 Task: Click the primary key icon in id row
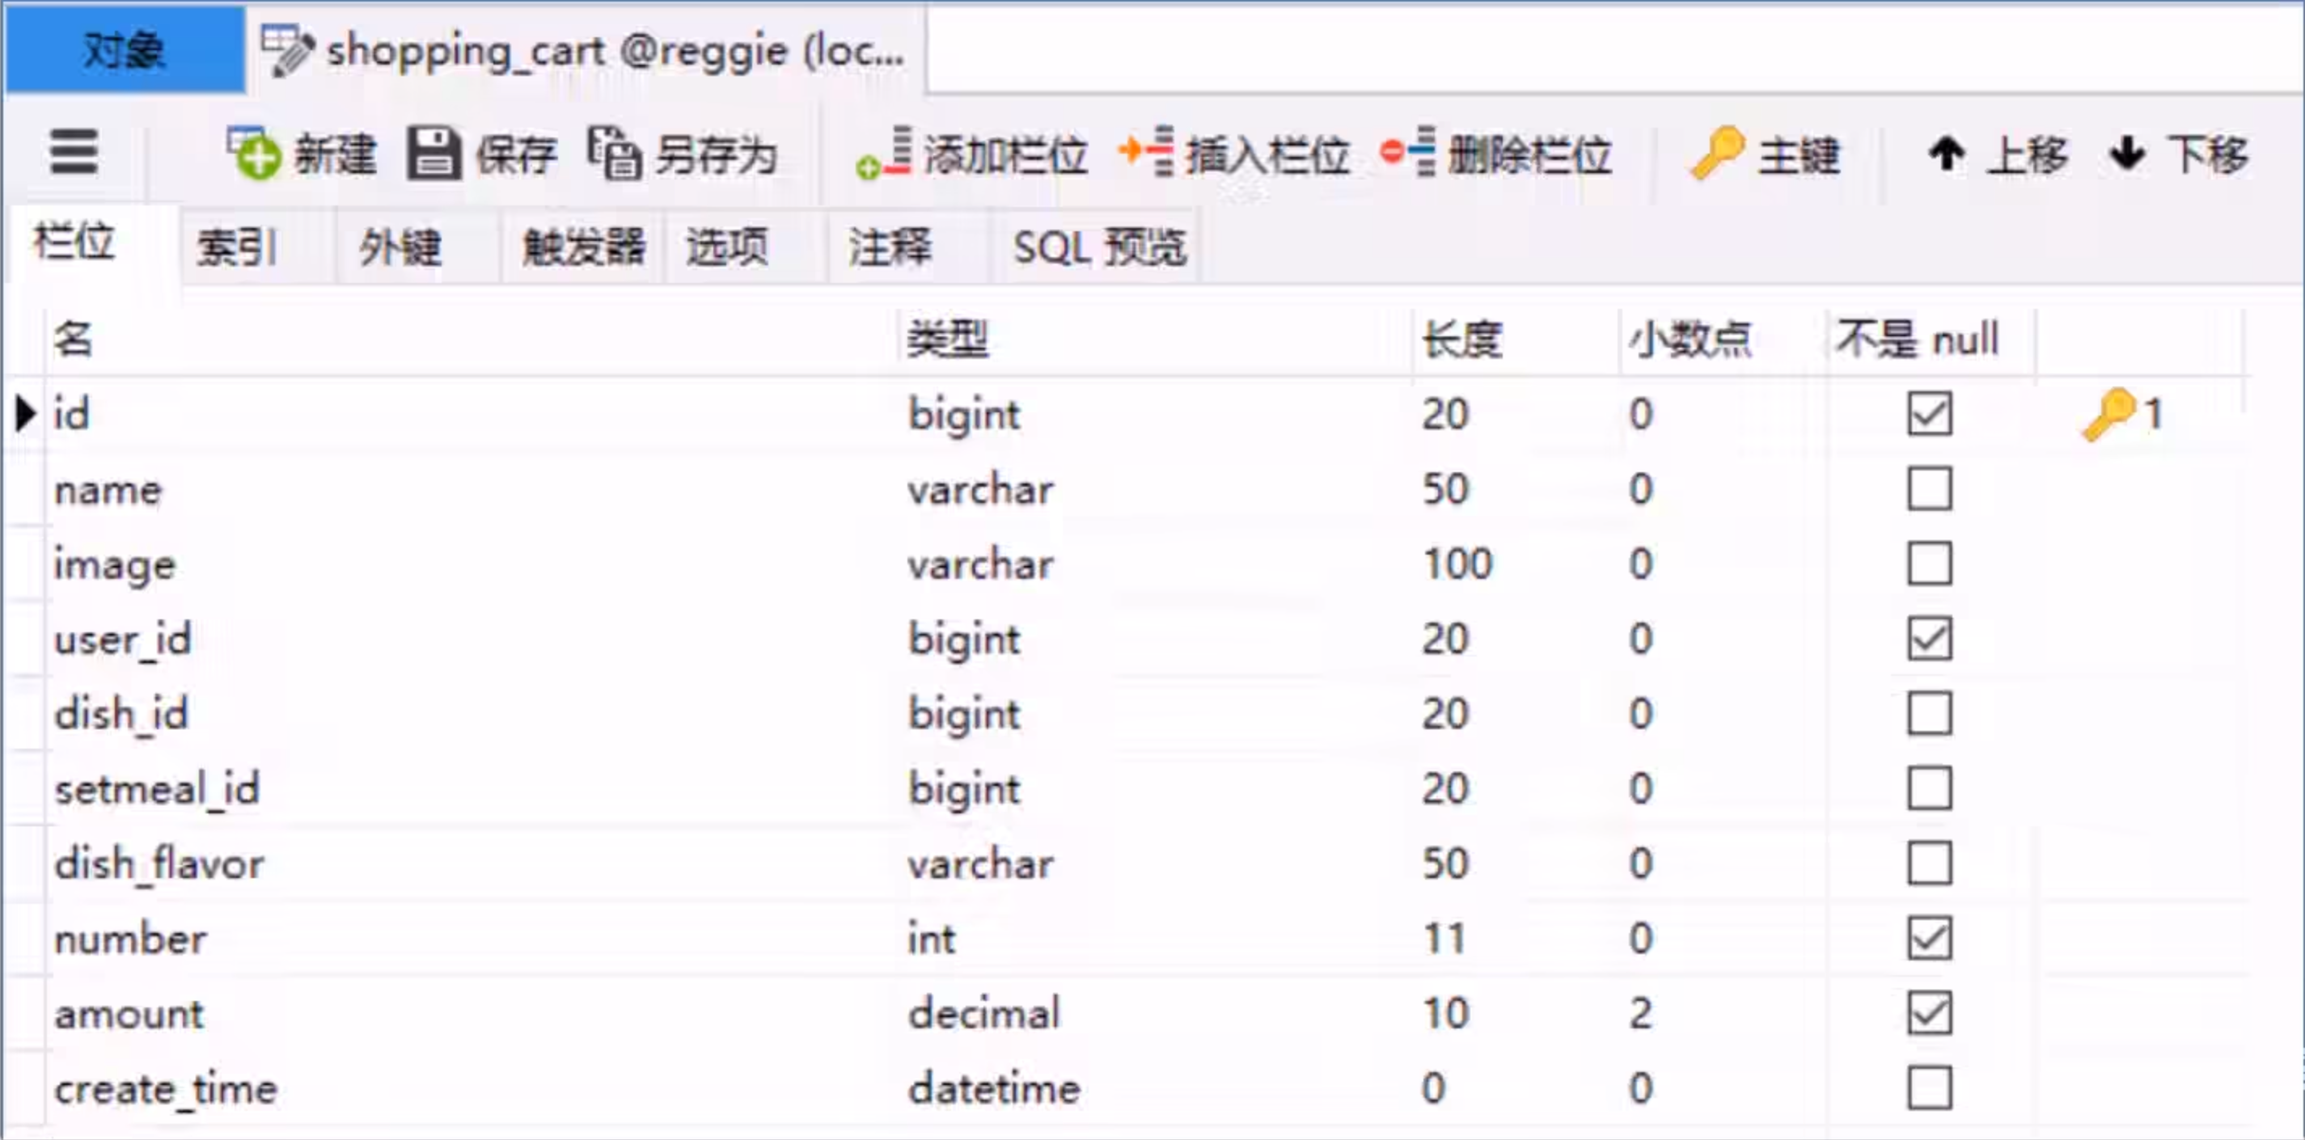pos(2109,413)
